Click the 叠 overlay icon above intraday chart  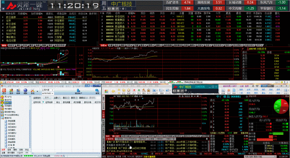click(182, 96)
